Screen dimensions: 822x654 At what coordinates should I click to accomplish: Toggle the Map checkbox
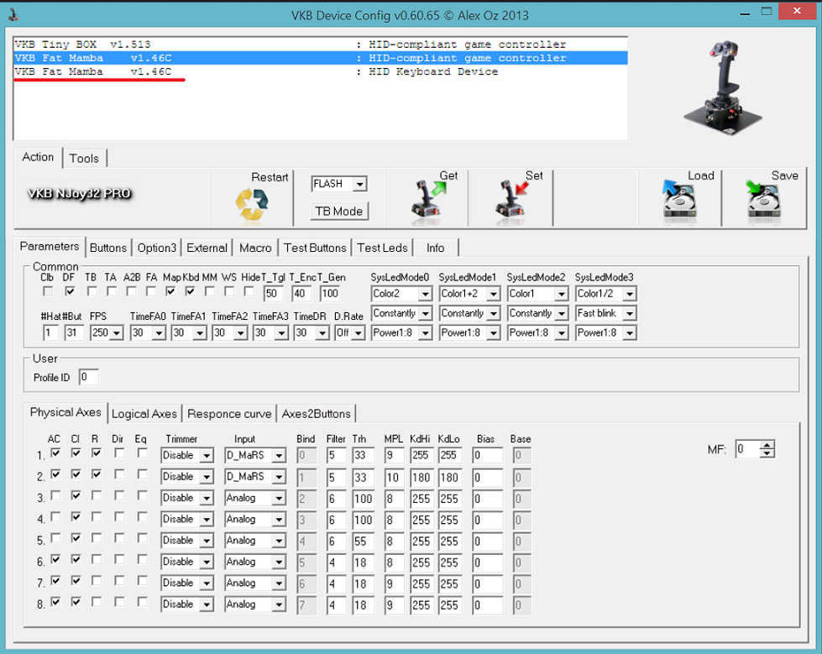point(170,290)
